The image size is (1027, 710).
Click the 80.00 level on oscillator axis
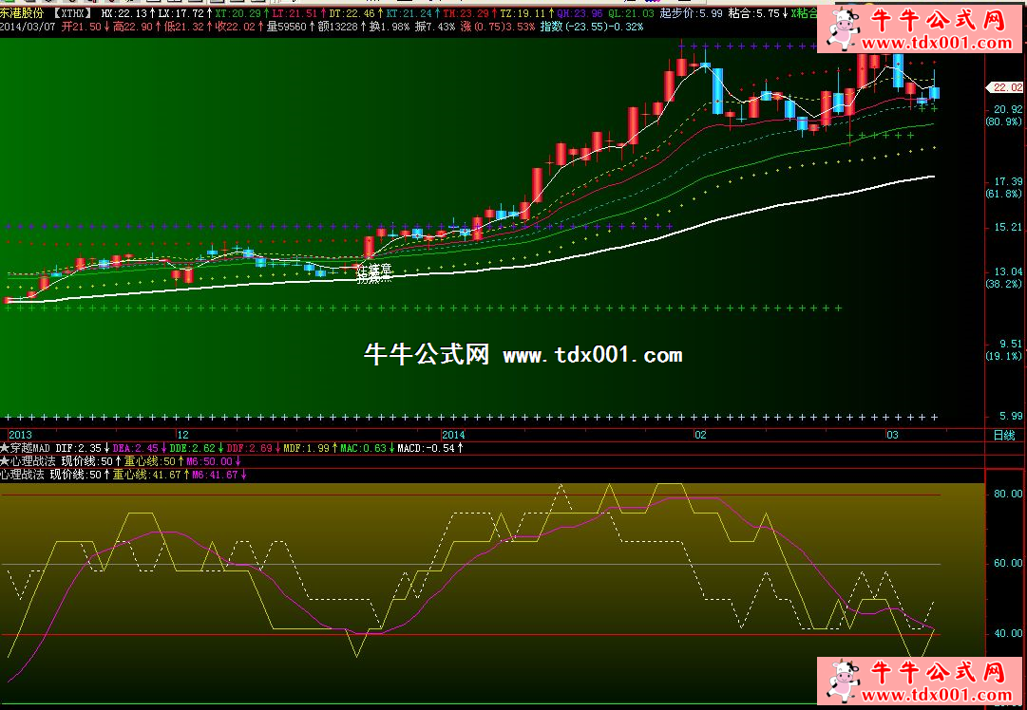tap(1004, 495)
